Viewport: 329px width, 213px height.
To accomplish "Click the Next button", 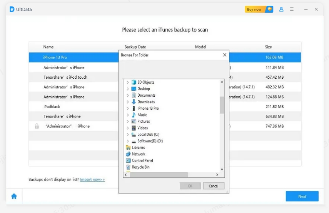I will [302, 196].
